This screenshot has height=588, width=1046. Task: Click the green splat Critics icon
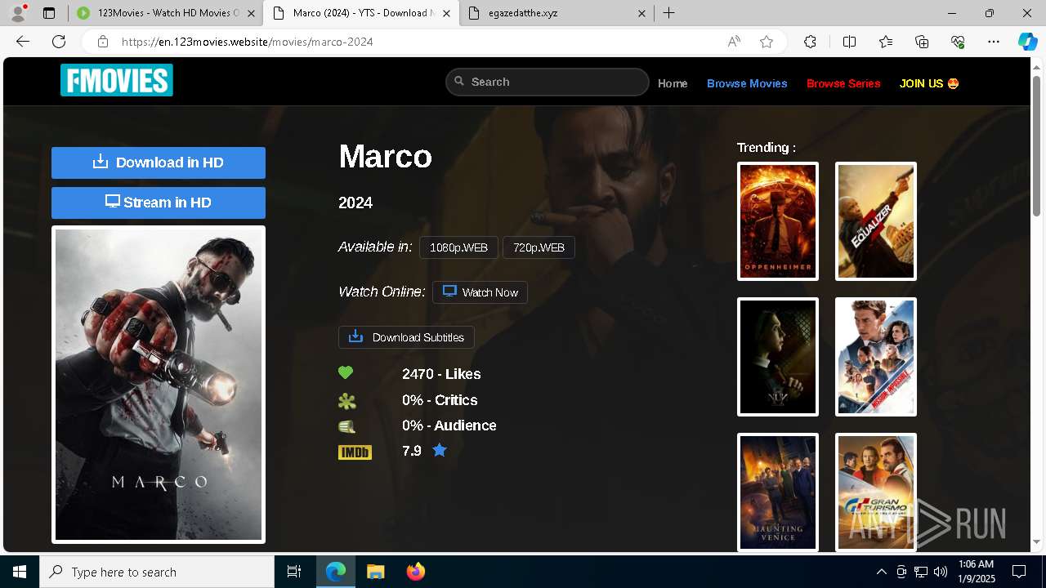pos(347,401)
